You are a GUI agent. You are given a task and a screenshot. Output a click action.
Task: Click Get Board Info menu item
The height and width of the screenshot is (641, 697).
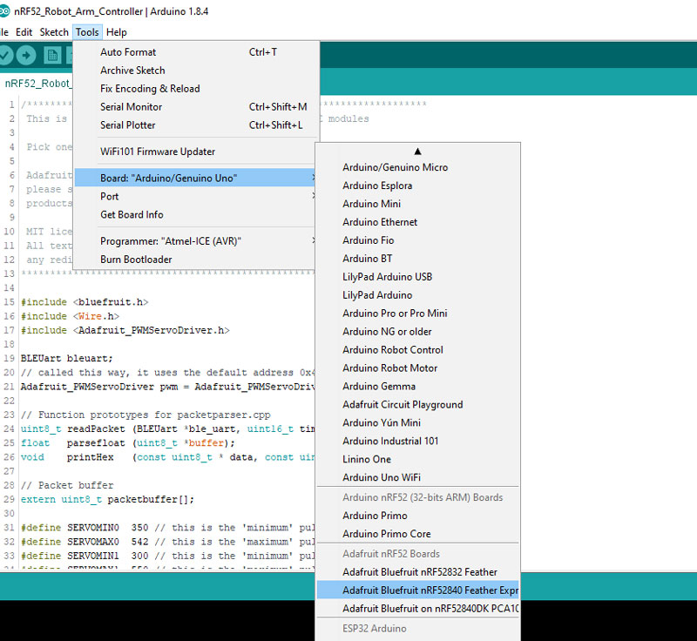tap(132, 214)
